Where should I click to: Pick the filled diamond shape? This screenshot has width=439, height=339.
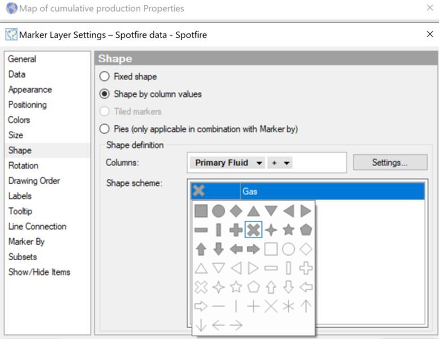coord(236,211)
